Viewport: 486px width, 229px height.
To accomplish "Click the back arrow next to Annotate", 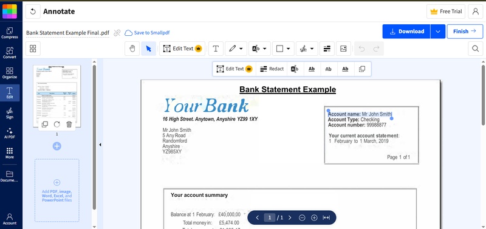I will [33, 12].
